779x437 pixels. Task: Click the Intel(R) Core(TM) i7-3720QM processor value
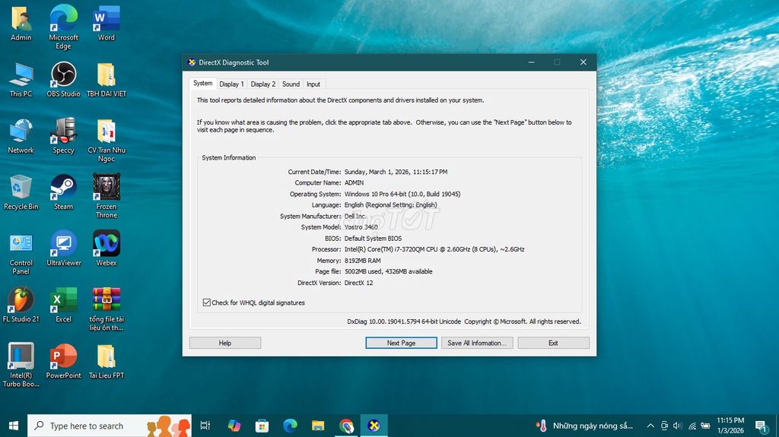coord(434,249)
